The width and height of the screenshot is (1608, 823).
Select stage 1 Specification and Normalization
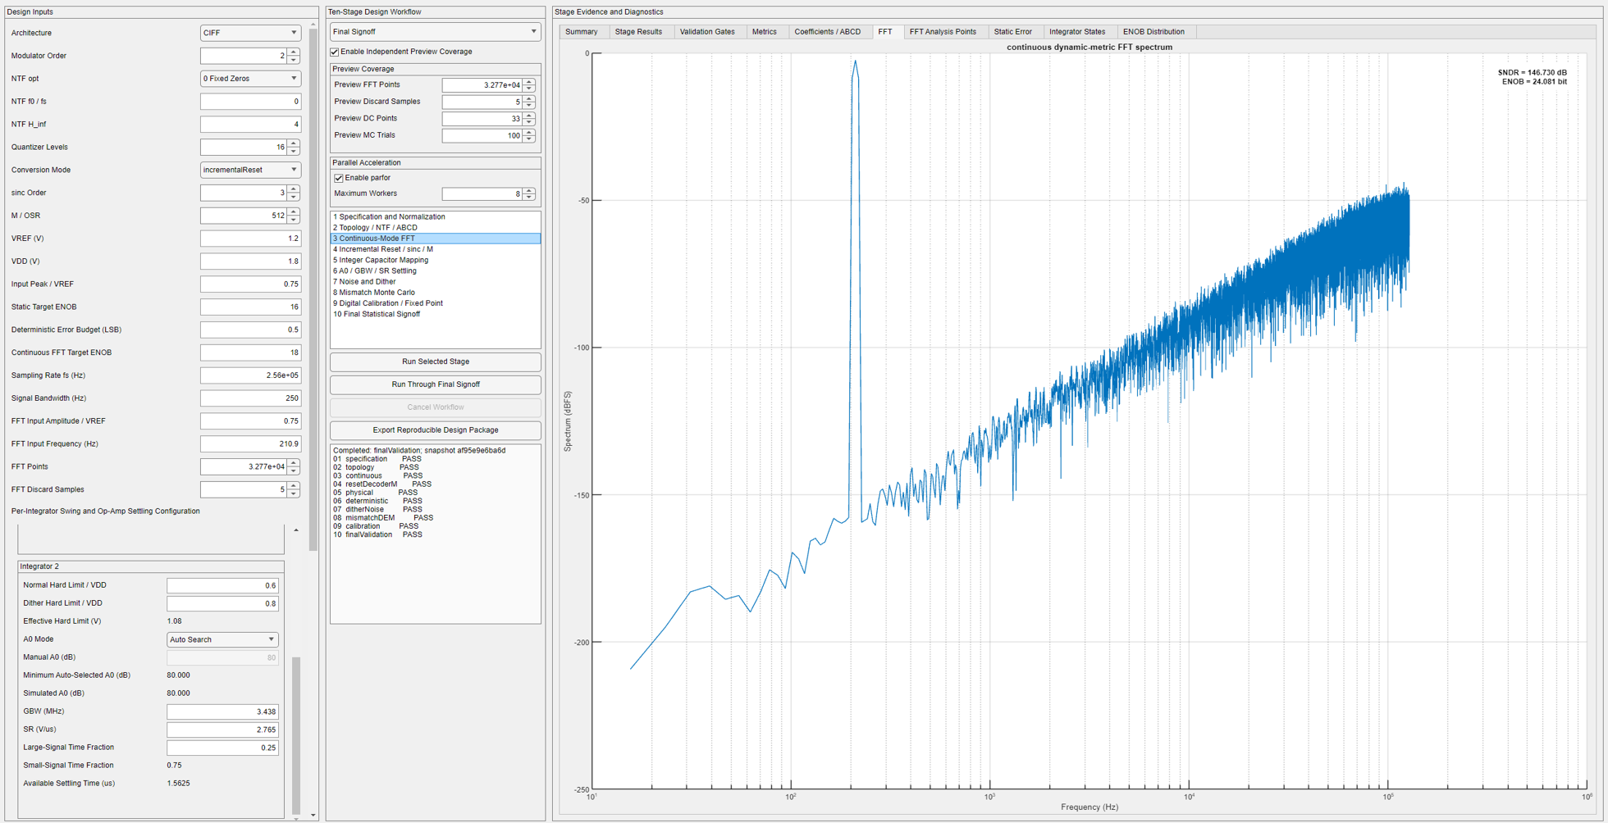435,217
